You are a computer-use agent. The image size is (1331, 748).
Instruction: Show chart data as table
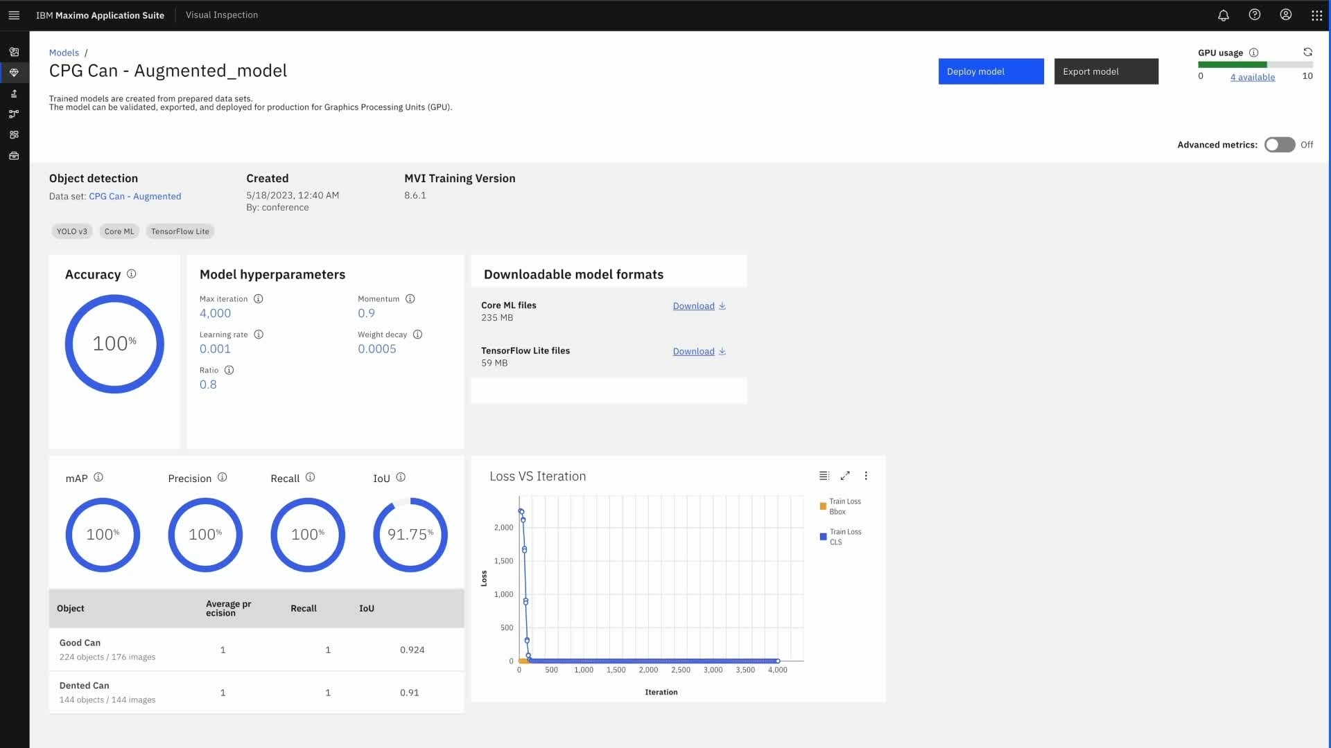point(824,476)
